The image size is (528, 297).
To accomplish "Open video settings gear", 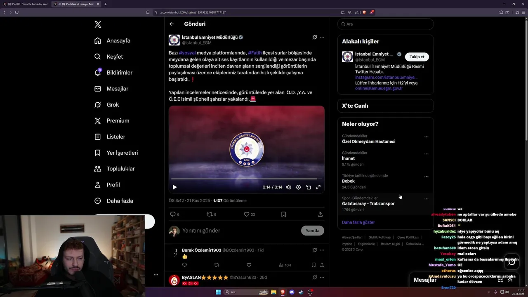I will (x=299, y=187).
